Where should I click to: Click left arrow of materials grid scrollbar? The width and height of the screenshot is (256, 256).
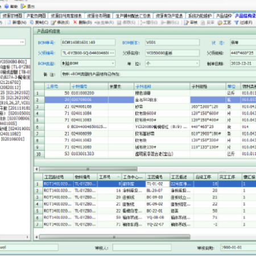(36, 169)
